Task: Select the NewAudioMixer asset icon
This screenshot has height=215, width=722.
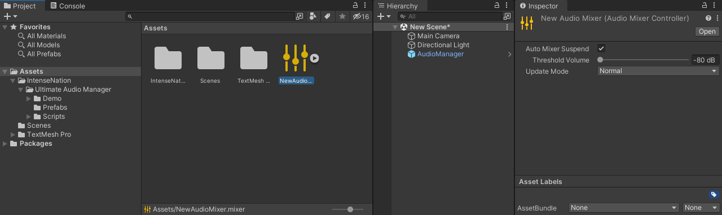Action: coord(296,58)
